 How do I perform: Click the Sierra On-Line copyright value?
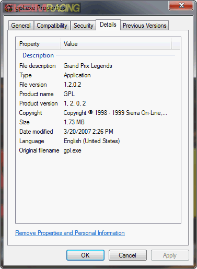pyautogui.click(x=115, y=113)
